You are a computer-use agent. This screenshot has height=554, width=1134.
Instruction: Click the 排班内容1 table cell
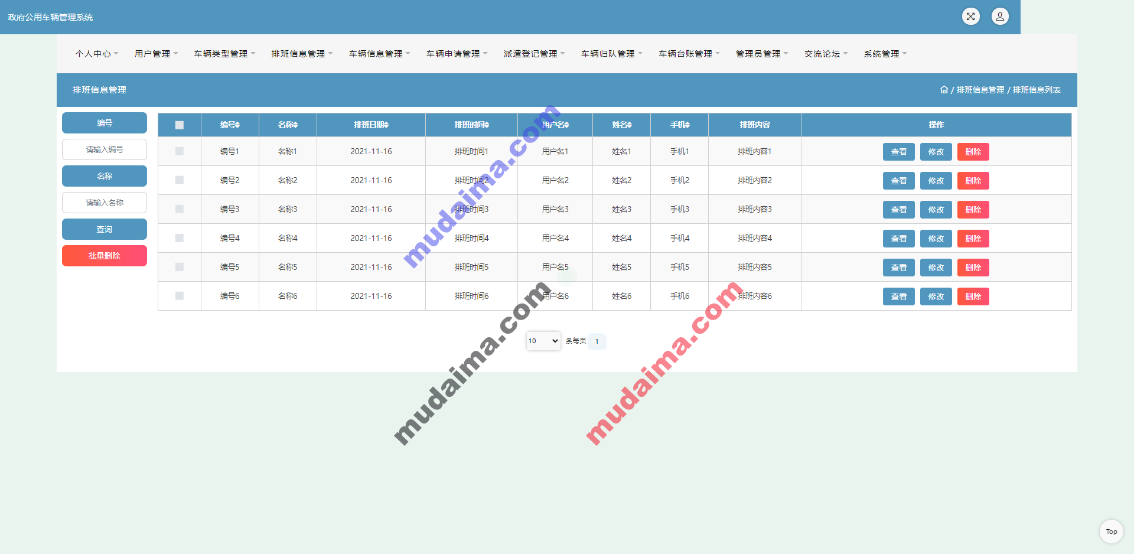(754, 151)
